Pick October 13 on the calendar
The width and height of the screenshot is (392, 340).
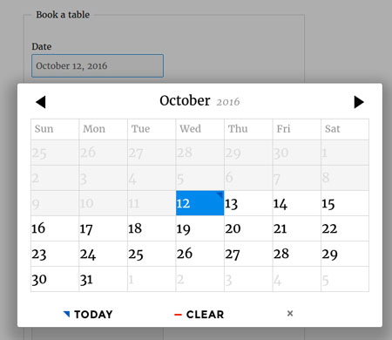[248, 203]
